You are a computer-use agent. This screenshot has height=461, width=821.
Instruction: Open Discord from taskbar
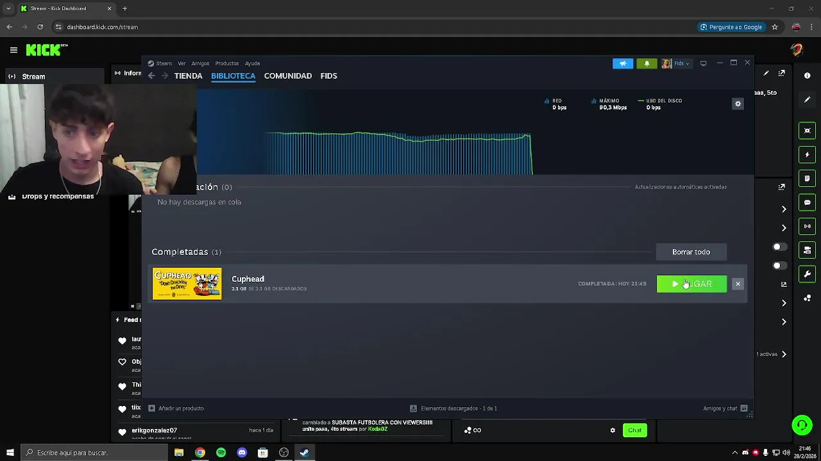(x=242, y=453)
